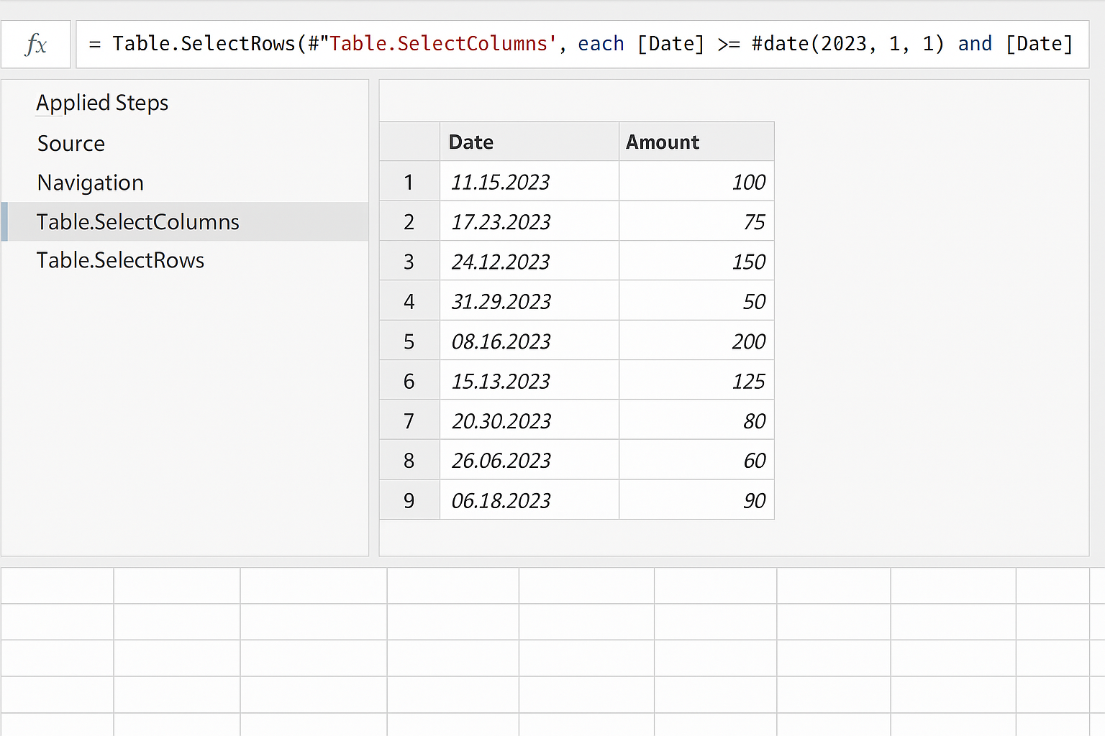Click the date cell 15.13.2023
The width and height of the screenshot is (1105, 736).
coord(529,379)
